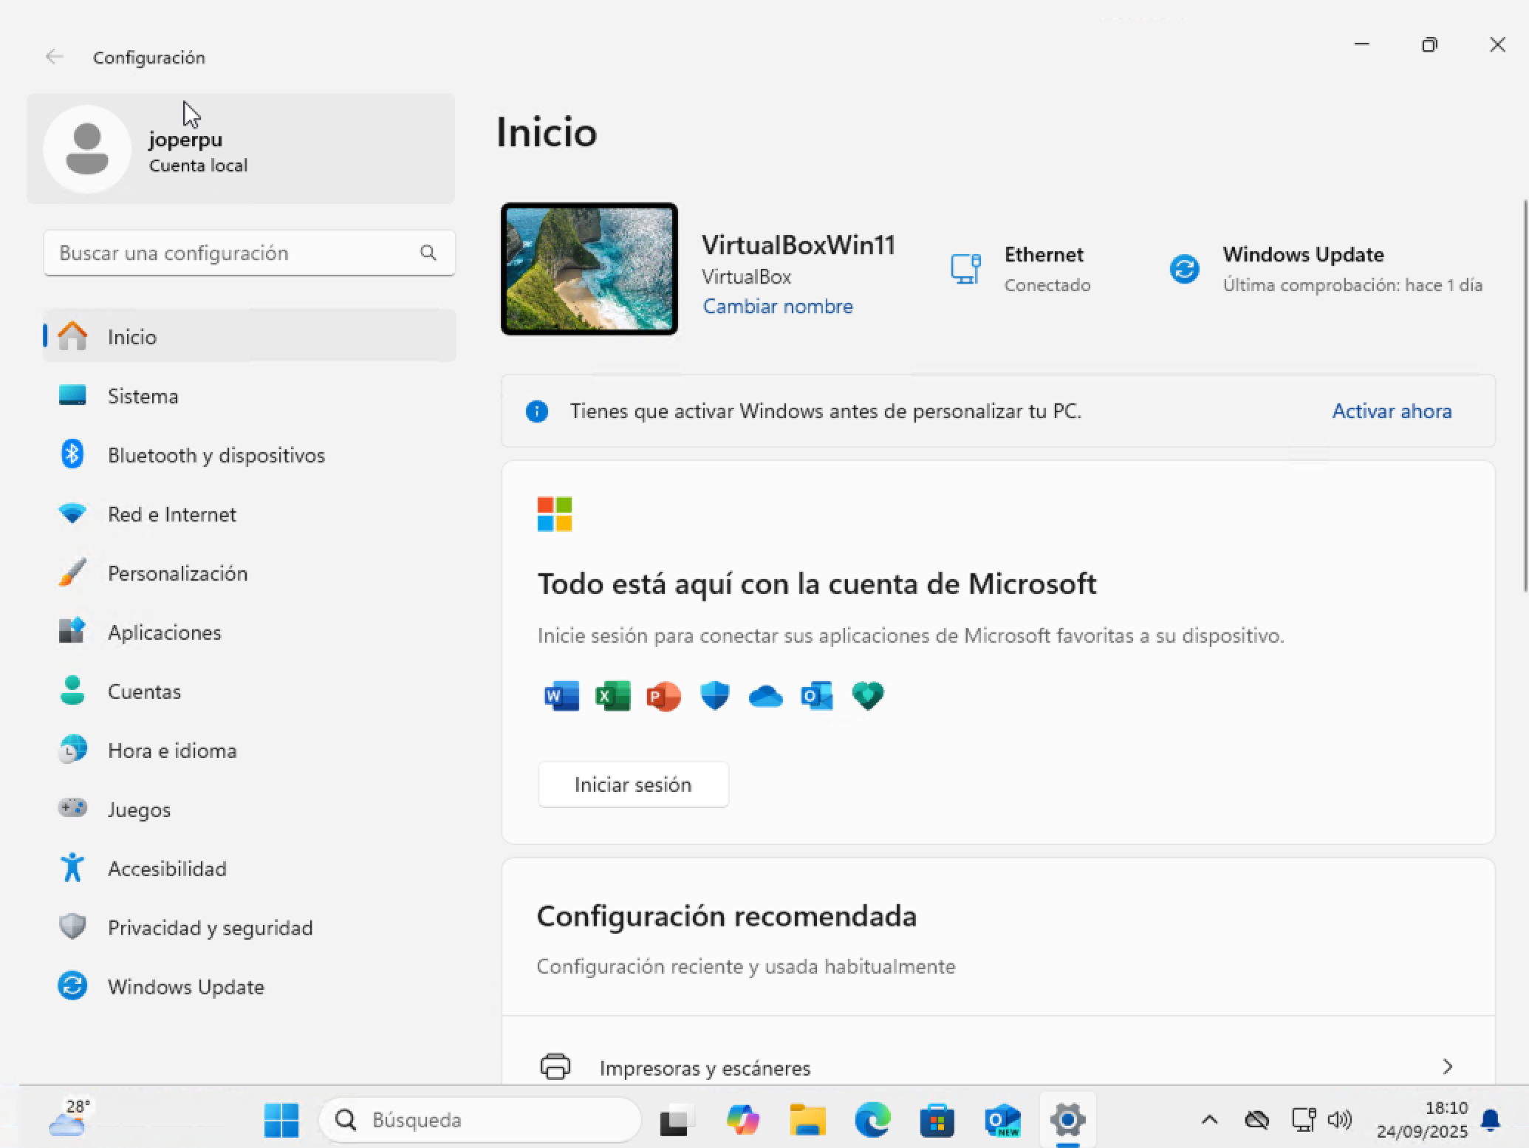Image resolution: width=1529 pixels, height=1148 pixels.
Task: Focus the Buscar una configuración field
Action: (x=250, y=253)
